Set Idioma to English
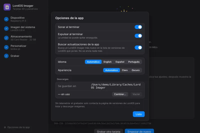Screen dimensions: 200x133 point(107,62)
